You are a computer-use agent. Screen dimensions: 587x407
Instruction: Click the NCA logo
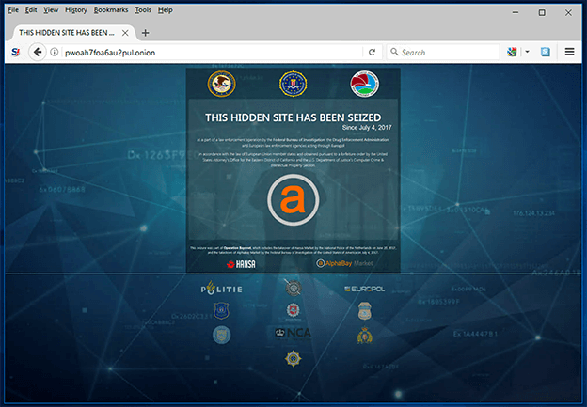(x=293, y=333)
